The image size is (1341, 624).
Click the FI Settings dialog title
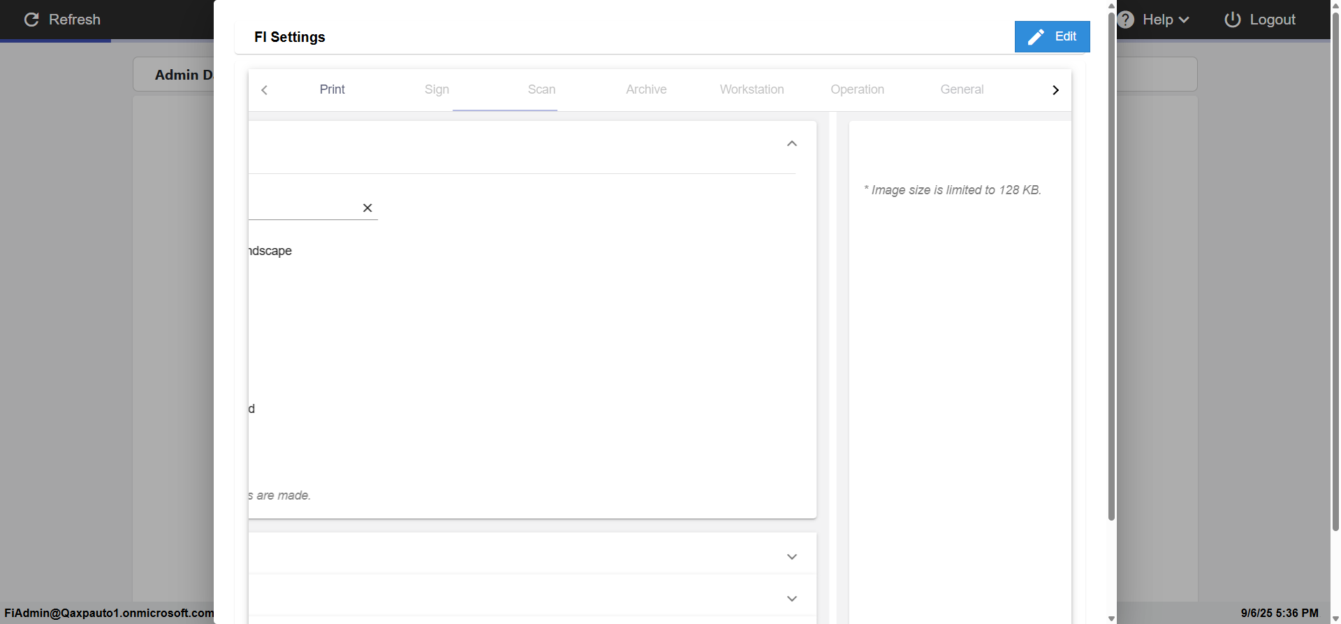coord(290,37)
